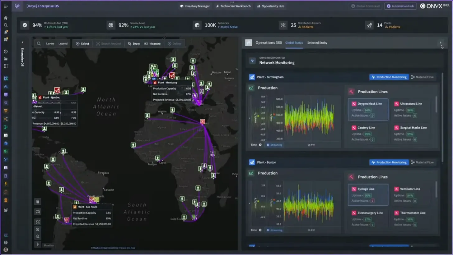Enable Production Monitoring for Plant Boston
Image resolution: width=453 pixels, height=255 pixels.
click(389, 162)
